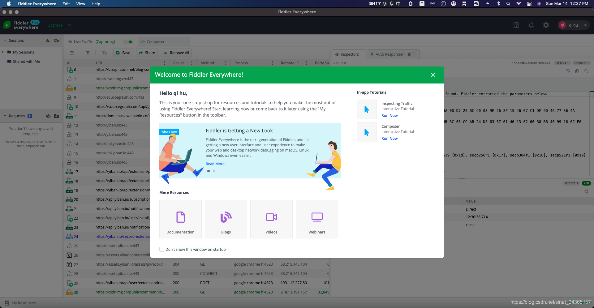Collapse the Requests panel section
Screen dimensions: 594x308
click(5, 116)
